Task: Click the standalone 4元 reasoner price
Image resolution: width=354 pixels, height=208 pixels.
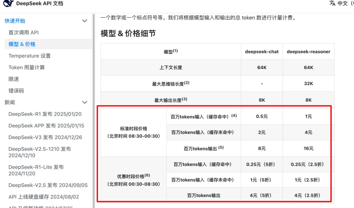Action: (x=308, y=132)
